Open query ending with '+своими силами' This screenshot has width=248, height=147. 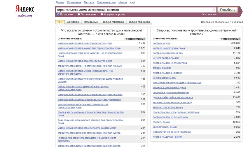pyautogui.click(x=90, y=80)
